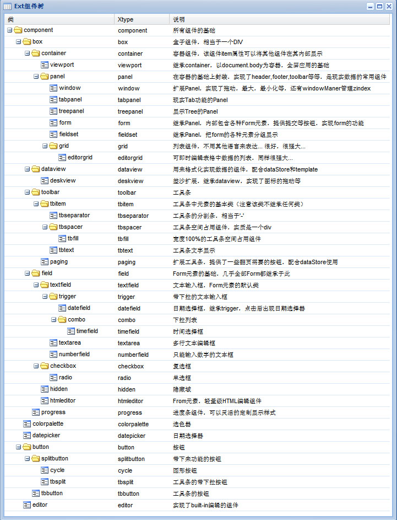This screenshot has width=397, height=520.
Task: Click the tbbutton leaf node icon
Action: [36, 494]
